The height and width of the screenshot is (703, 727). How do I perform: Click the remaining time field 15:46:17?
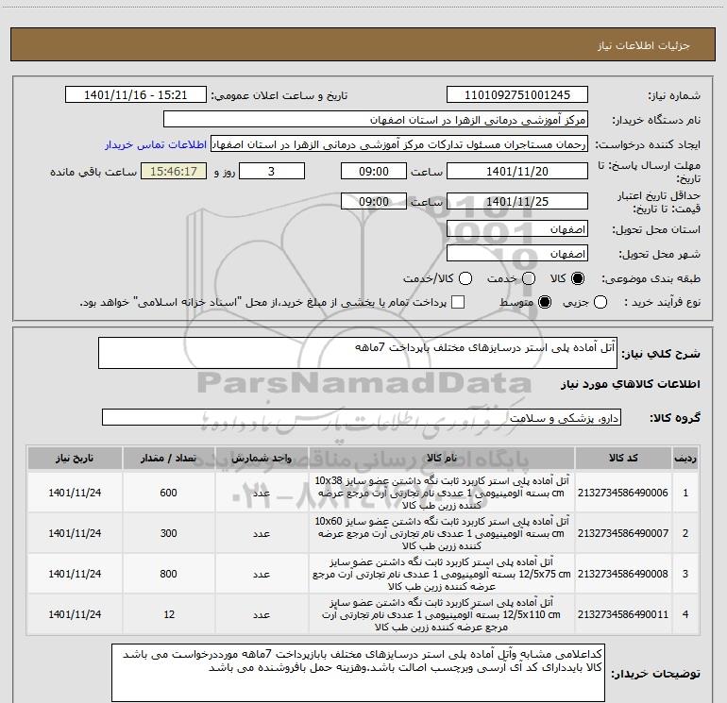[174, 171]
